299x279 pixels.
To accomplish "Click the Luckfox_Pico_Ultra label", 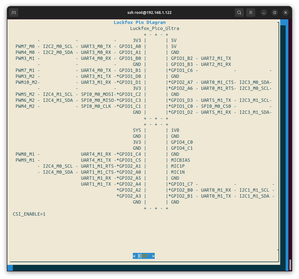I will click(x=155, y=29).
